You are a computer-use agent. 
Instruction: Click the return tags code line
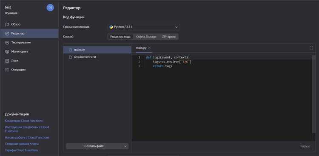pyautogui.click(x=162, y=66)
